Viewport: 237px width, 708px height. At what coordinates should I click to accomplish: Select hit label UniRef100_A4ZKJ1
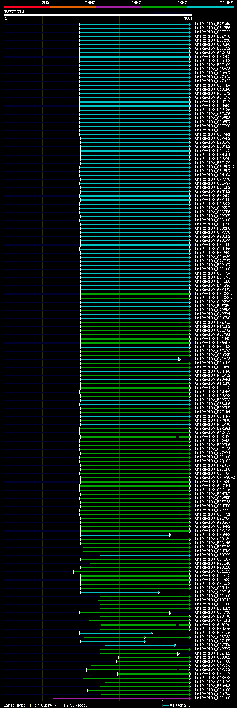click(213, 52)
